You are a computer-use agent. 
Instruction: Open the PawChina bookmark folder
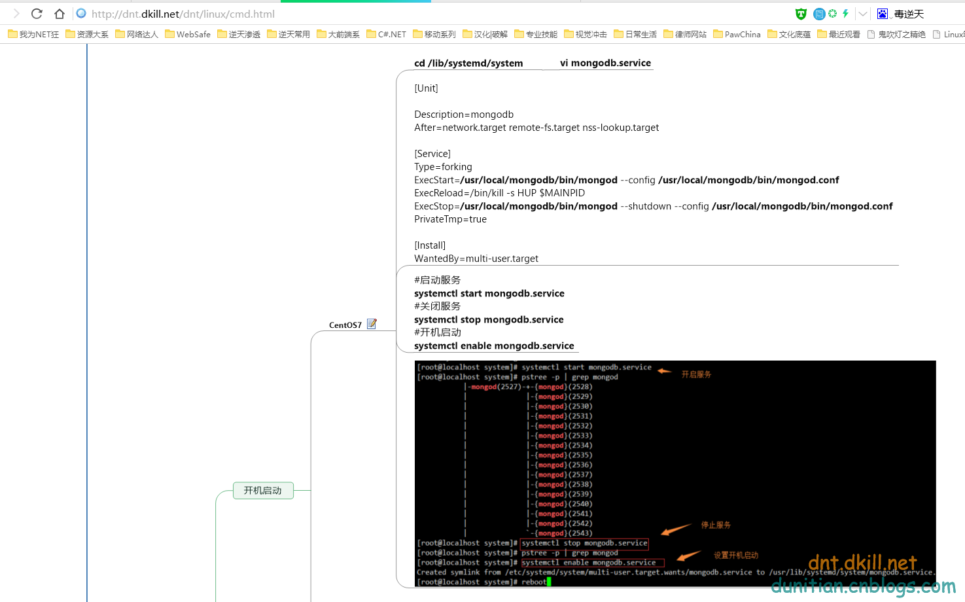737,34
